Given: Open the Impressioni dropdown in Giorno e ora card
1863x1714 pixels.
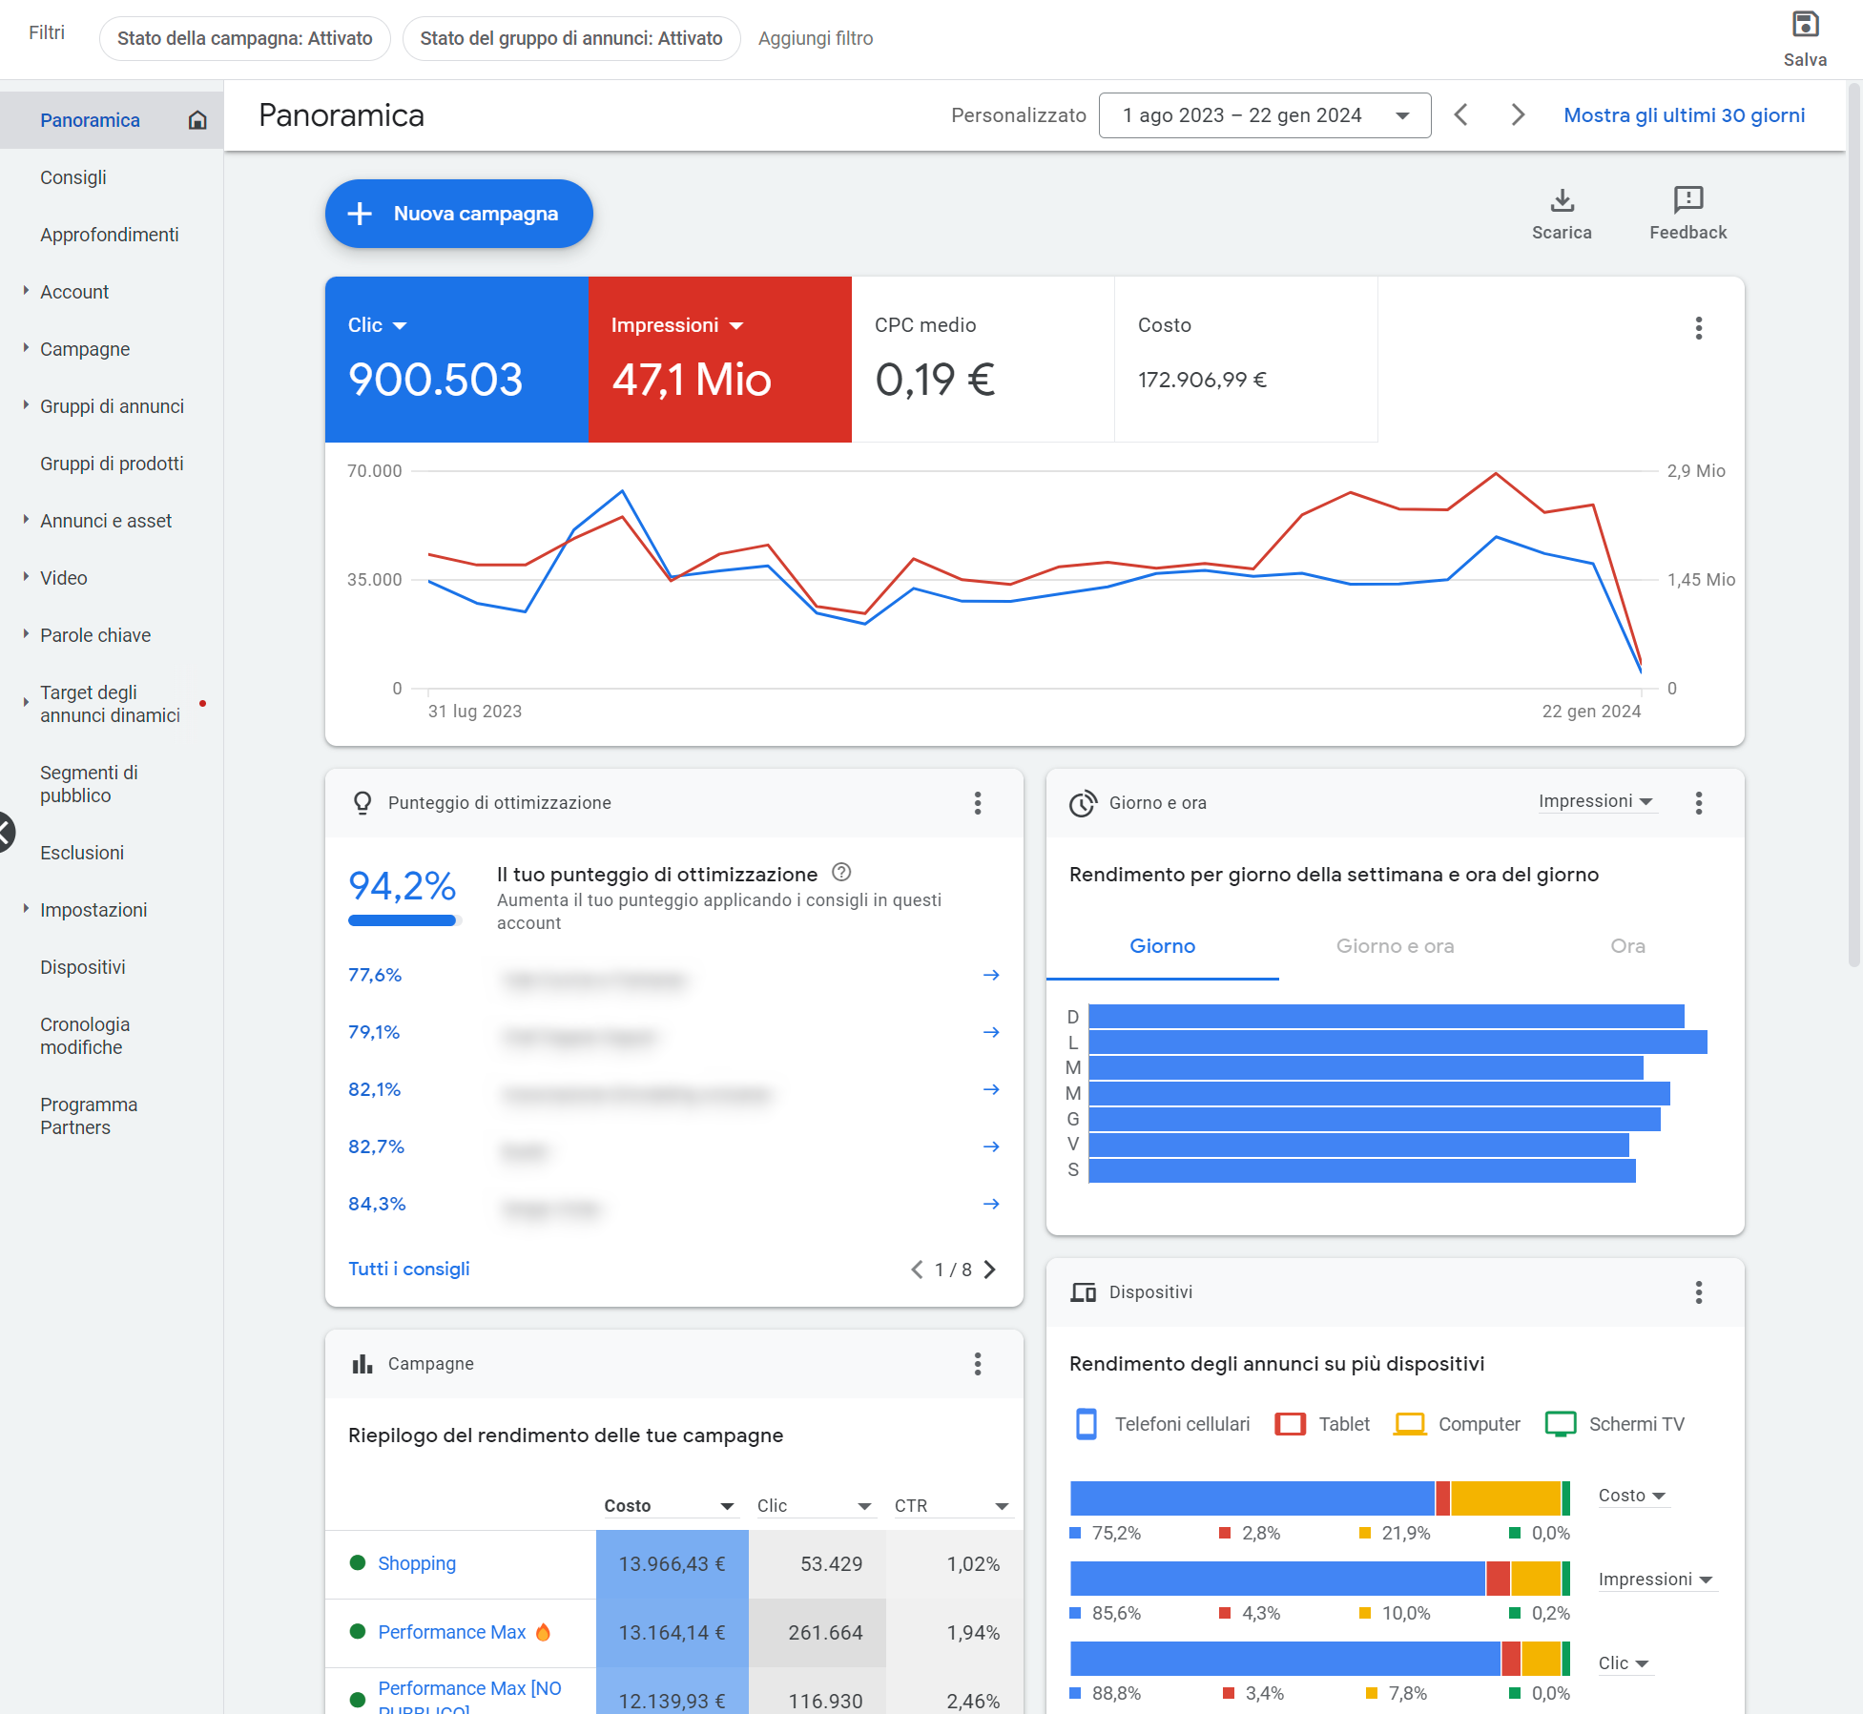Looking at the screenshot, I should (x=1597, y=801).
